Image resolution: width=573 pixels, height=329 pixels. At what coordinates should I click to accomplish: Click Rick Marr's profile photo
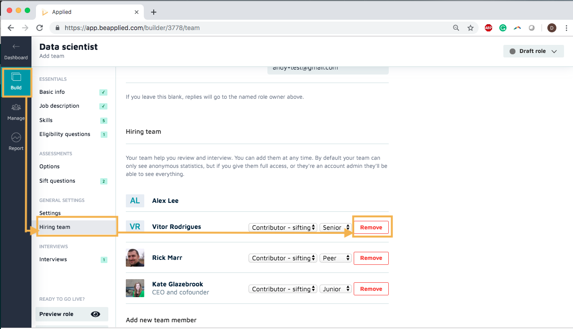click(135, 258)
